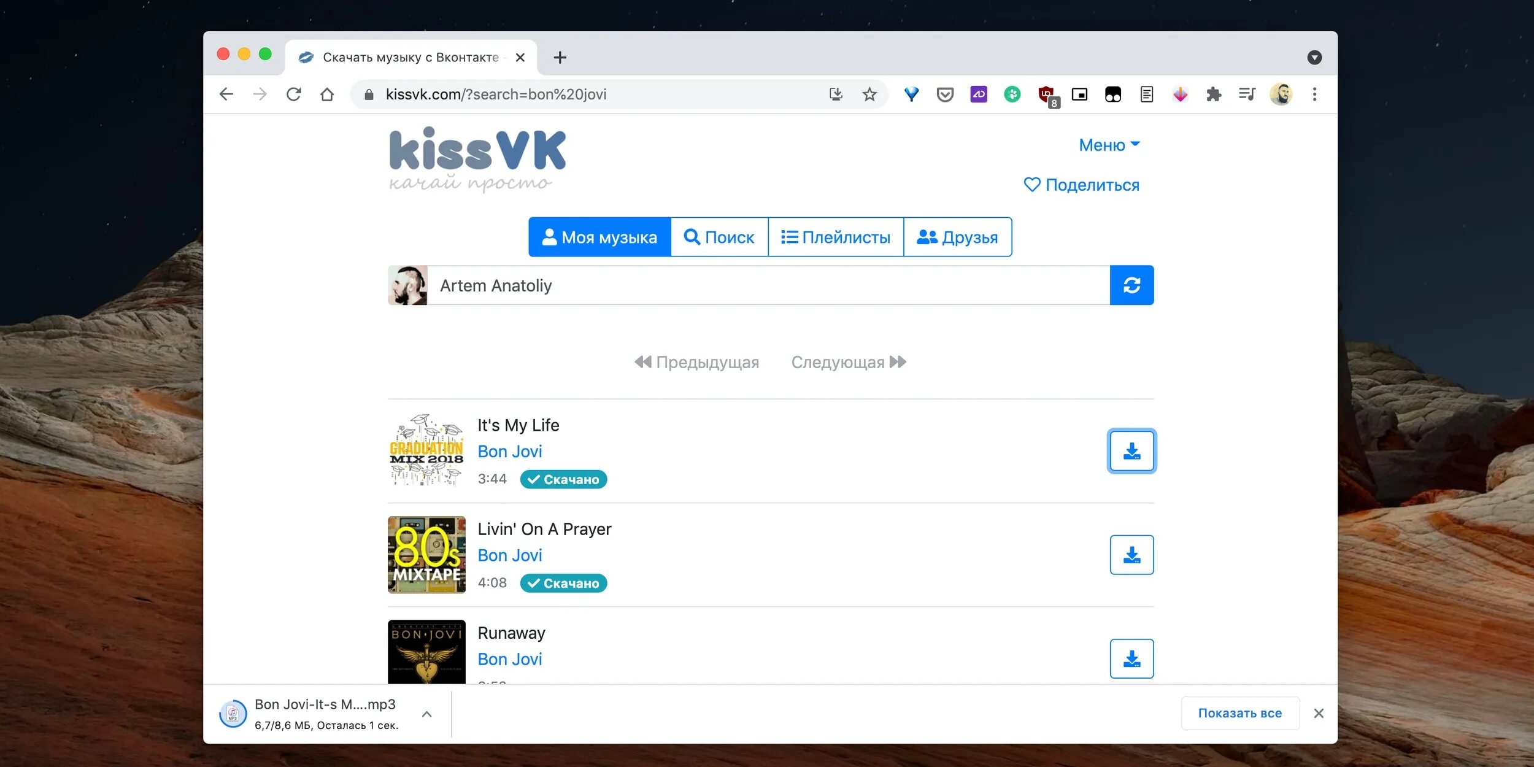Go to Предыдущая page
This screenshot has height=767, width=1534.
pos(696,362)
